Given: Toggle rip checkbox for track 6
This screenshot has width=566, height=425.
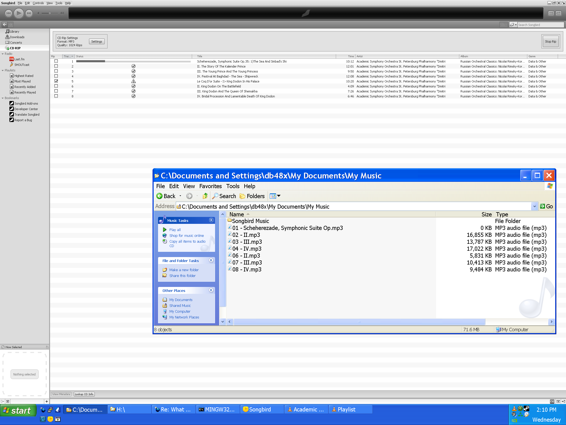Looking at the screenshot, I should tap(56, 86).
